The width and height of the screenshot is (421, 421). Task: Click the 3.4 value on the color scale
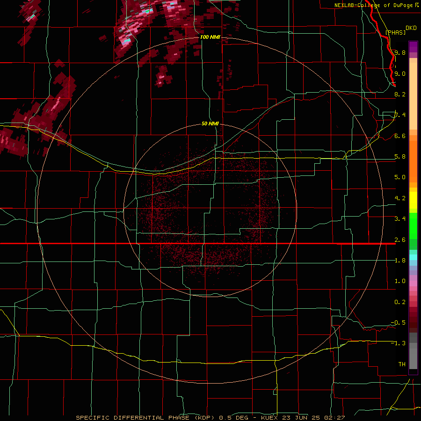coord(400,219)
